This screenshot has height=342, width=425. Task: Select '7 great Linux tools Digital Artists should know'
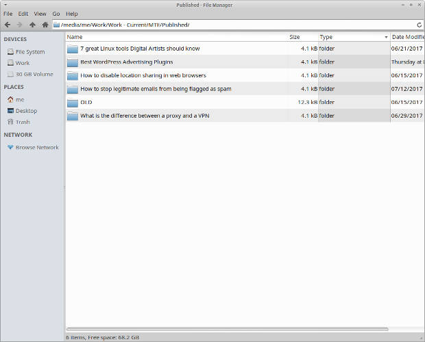pos(140,49)
